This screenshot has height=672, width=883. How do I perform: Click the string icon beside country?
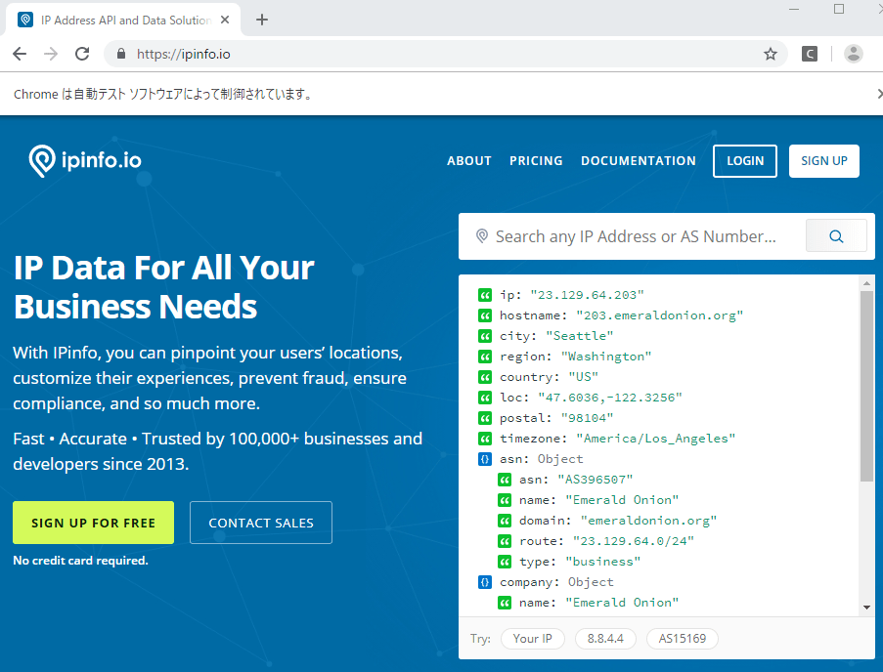[485, 377]
